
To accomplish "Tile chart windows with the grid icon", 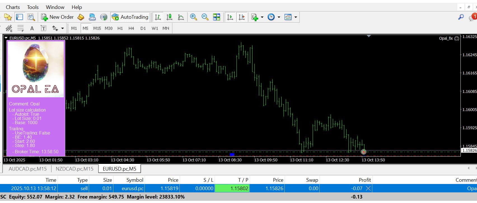I will coord(217,17).
